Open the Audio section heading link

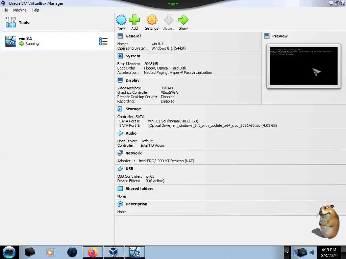tap(131, 133)
